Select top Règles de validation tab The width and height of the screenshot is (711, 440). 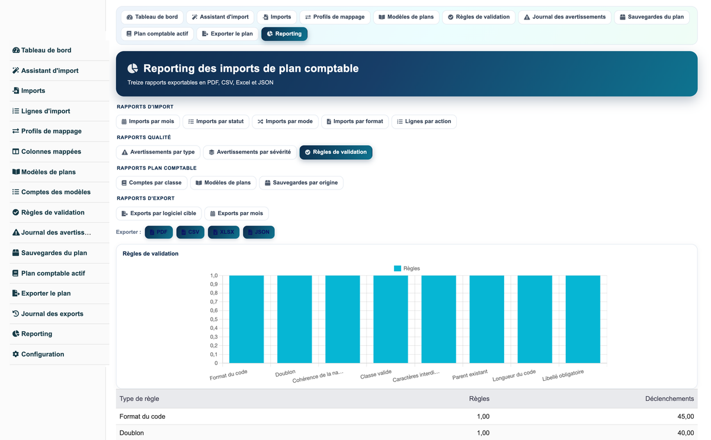479,17
